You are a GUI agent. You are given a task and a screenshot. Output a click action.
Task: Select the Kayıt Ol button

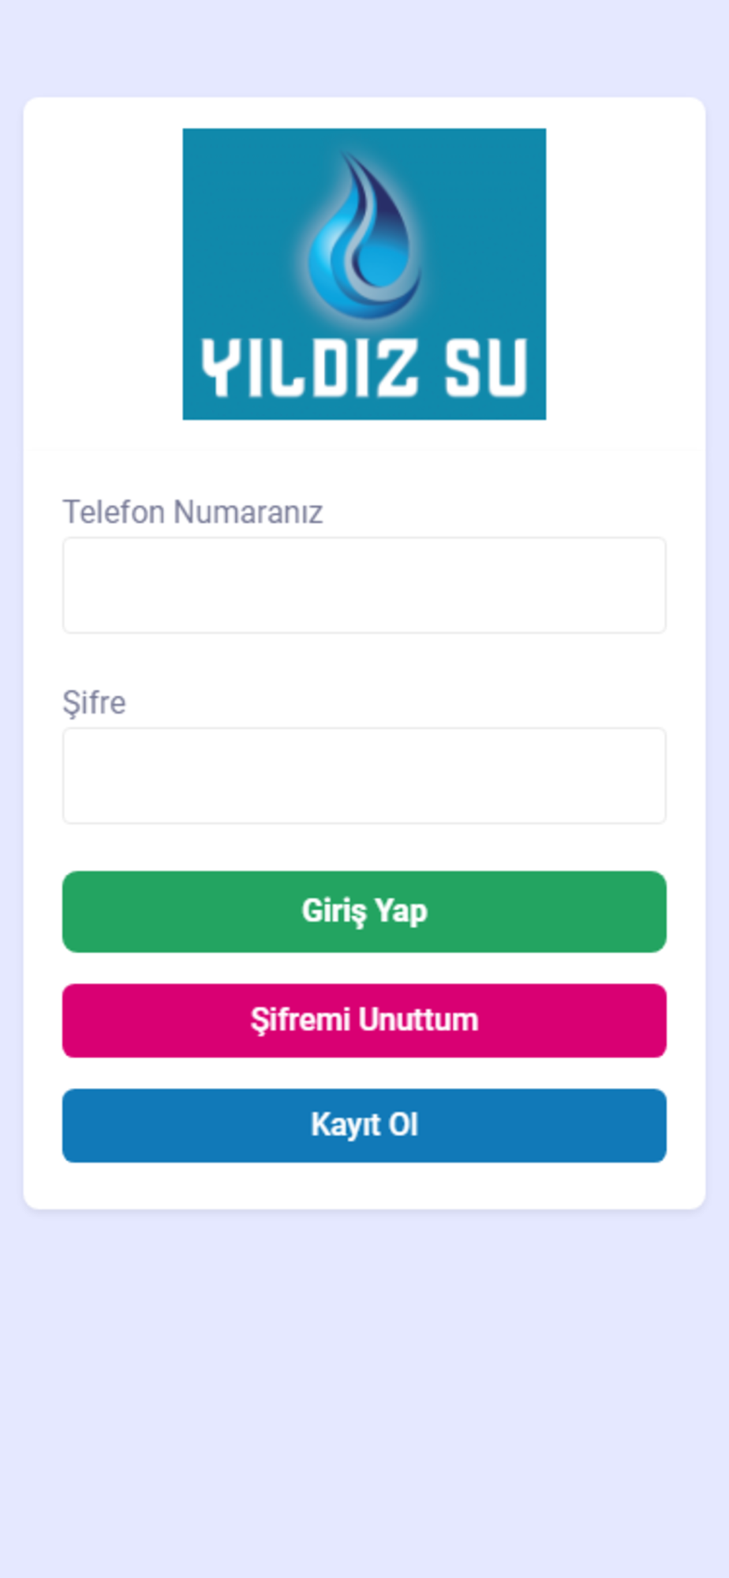[x=364, y=1125]
